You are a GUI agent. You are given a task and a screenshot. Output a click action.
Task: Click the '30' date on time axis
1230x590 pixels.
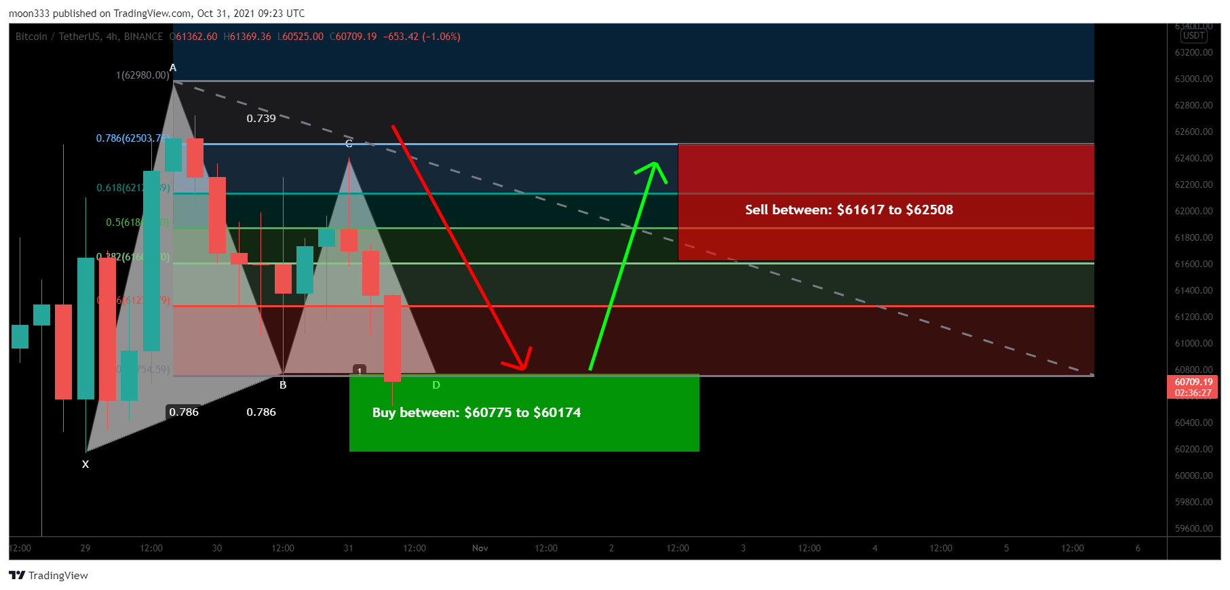(x=217, y=548)
